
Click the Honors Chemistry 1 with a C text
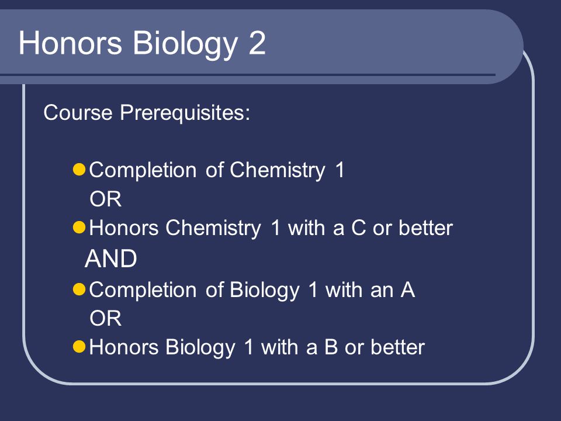coord(271,228)
